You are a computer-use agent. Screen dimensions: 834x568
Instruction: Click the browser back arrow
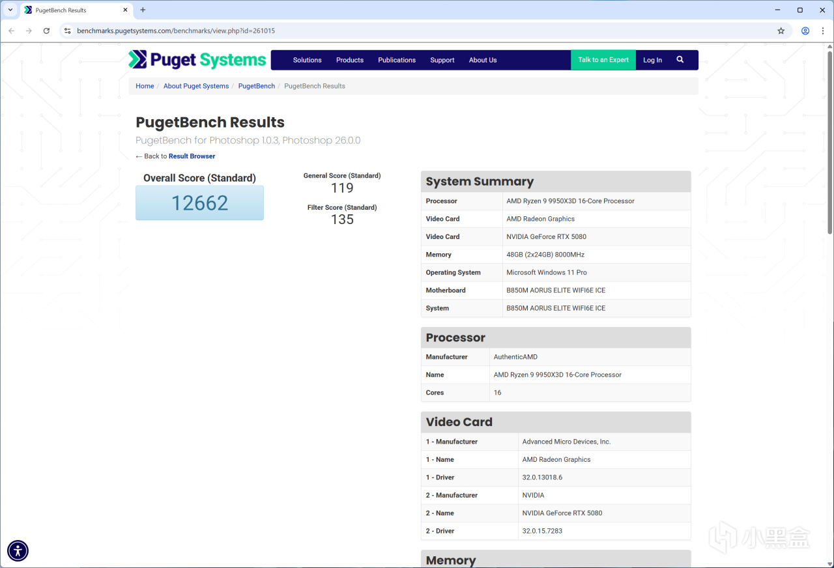click(11, 31)
